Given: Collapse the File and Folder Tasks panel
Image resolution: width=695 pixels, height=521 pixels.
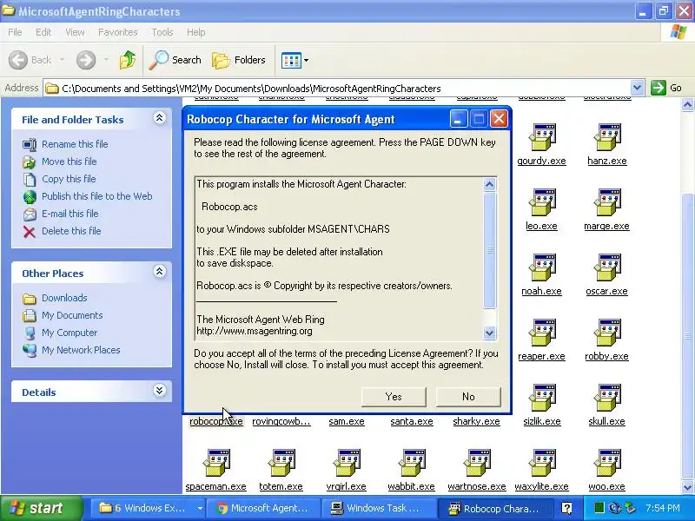Looking at the screenshot, I should pyautogui.click(x=160, y=118).
